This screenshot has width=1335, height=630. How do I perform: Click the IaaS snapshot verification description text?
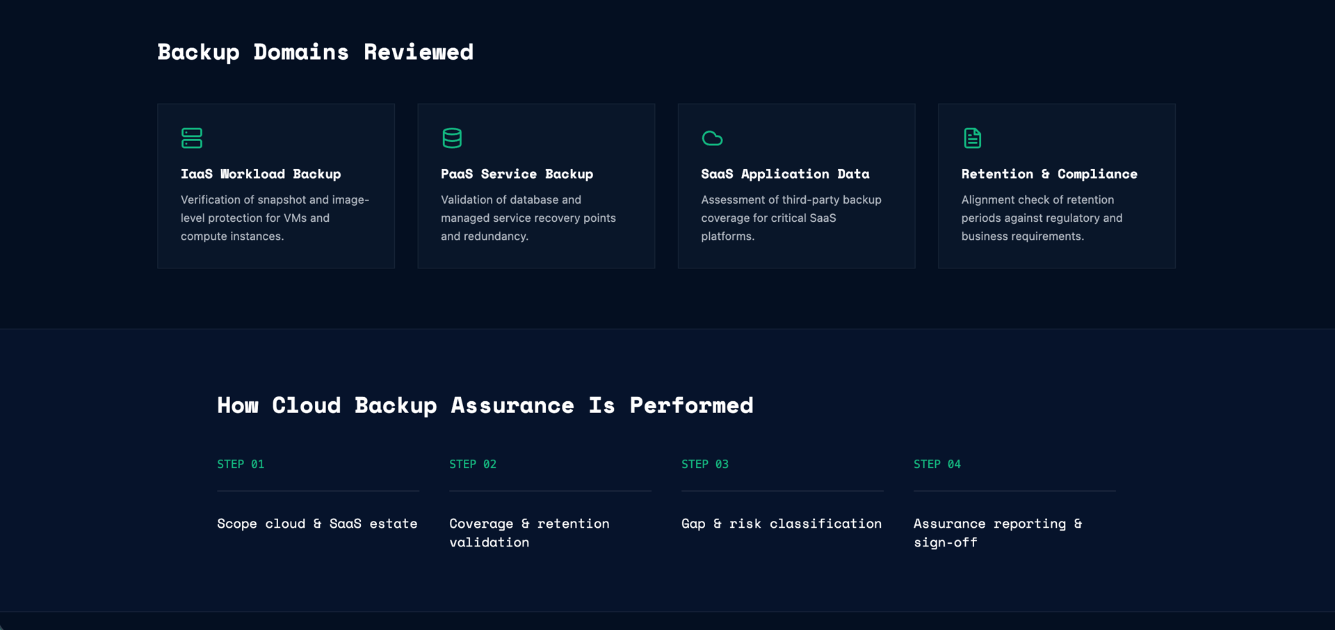point(275,218)
